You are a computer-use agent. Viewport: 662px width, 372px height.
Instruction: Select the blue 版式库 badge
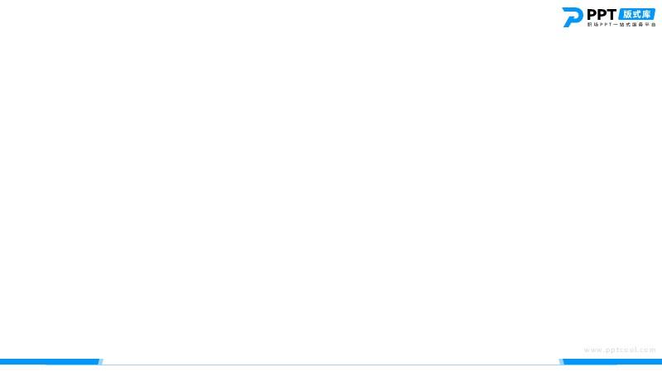(x=636, y=14)
